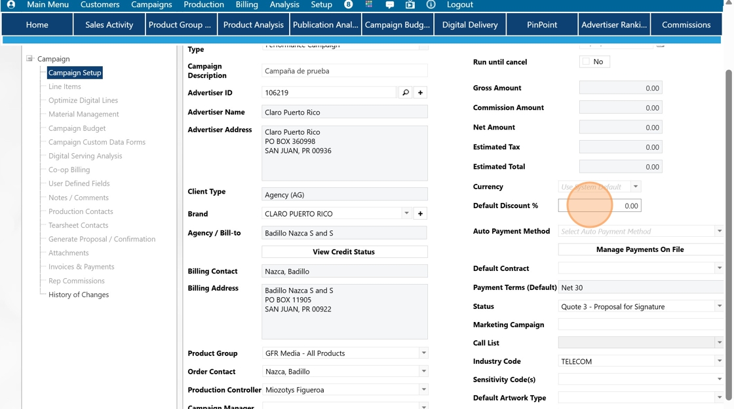Switch to the Sales Activity tab

(109, 25)
